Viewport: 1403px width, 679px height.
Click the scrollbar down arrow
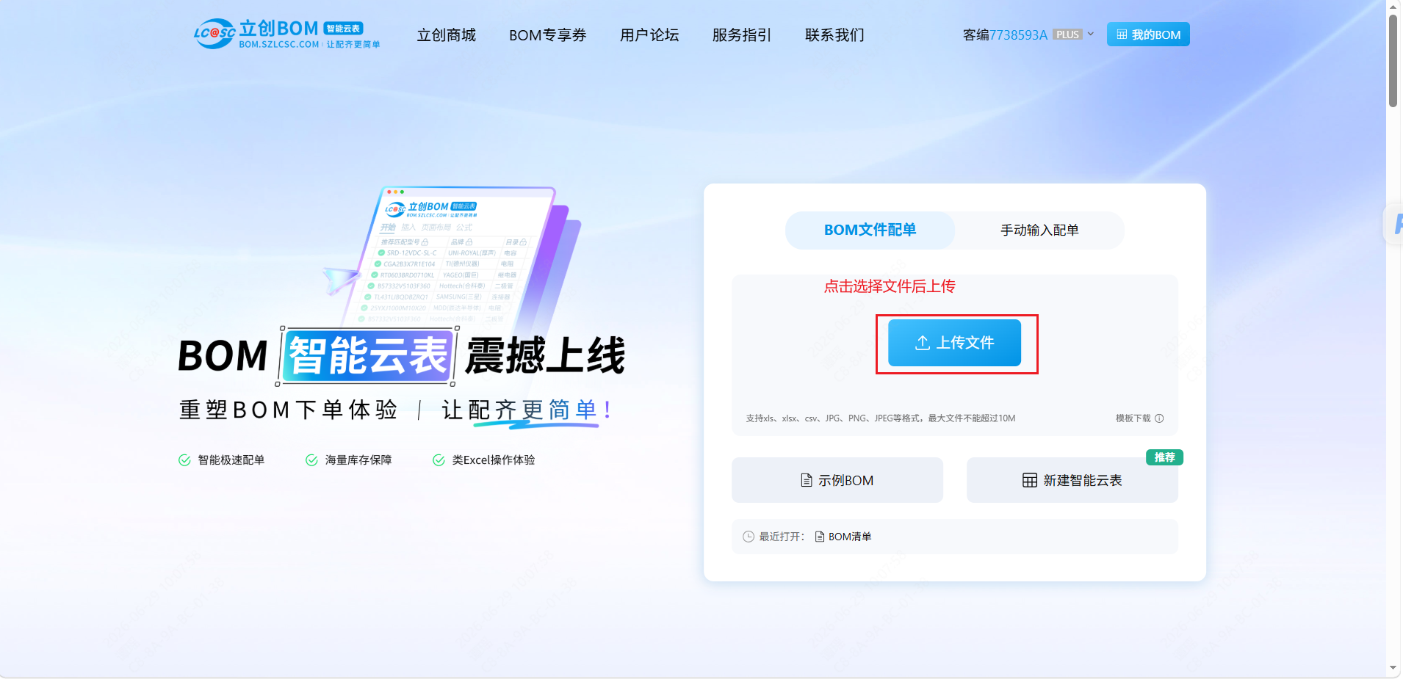click(x=1393, y=668)
